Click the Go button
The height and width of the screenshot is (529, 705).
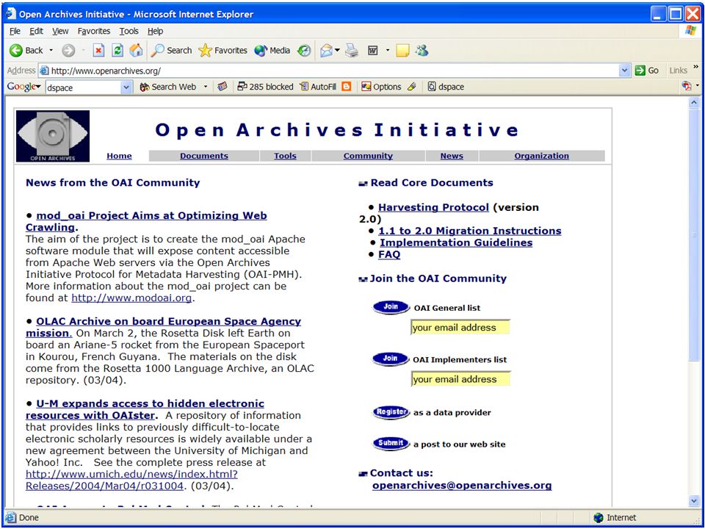[x=647, y=71]
